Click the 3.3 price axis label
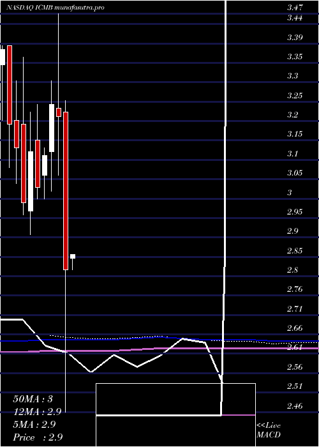This screenshot has height=447, width=319. pos(293,76)
